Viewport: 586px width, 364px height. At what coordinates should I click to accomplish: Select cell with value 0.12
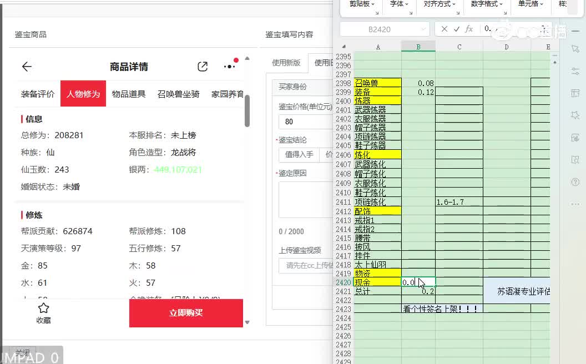click(418, 92)
